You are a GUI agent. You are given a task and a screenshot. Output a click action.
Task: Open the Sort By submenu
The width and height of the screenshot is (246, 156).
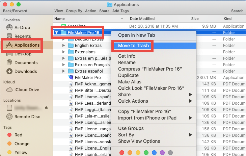pos(154,135)
